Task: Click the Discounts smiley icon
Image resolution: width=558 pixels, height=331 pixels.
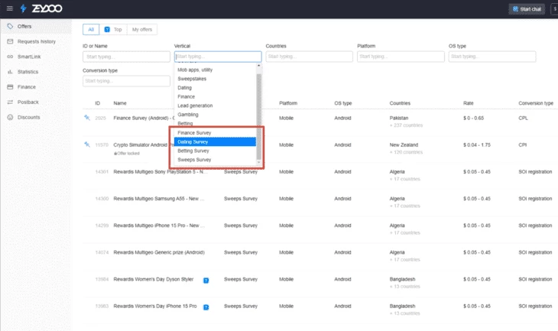Action: coord(10,117)
